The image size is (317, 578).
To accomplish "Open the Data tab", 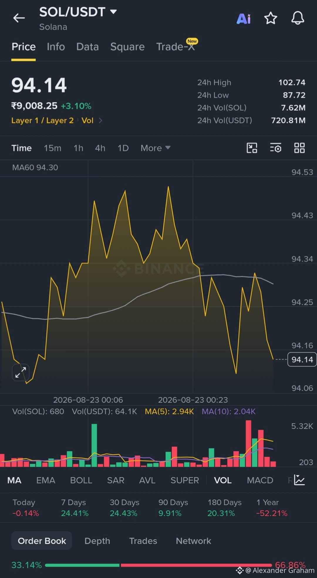I will [87, 47].
